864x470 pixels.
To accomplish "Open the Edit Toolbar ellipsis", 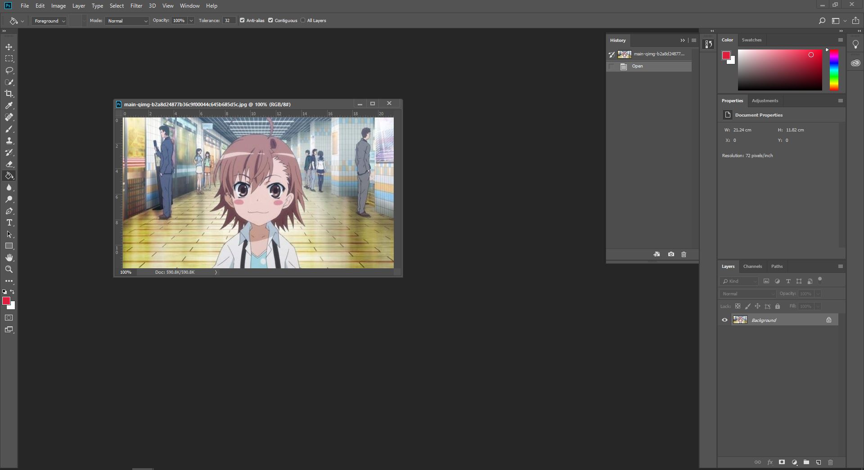I will (x=9, y=281).
